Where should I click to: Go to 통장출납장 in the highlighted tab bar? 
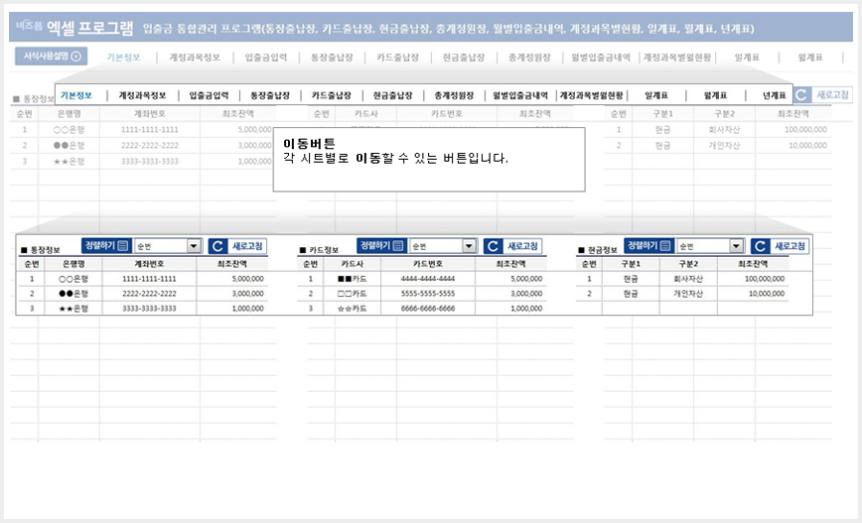pyautogui.click(x=270, y=95)
